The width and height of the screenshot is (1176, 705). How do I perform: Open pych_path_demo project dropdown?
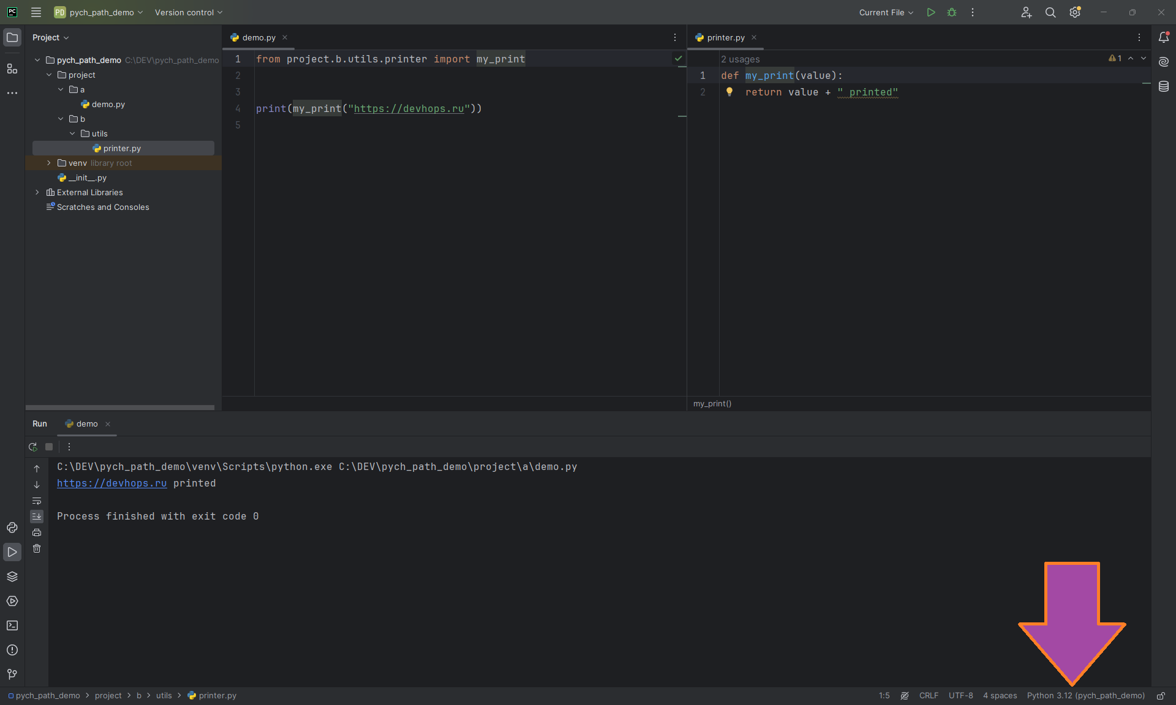click(x=99, y=12)
